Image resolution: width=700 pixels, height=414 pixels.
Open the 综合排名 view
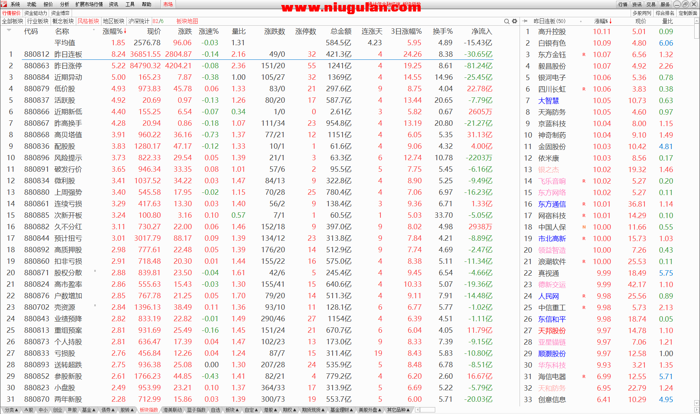[665, 13]
